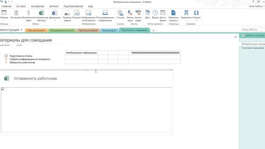This screenshot has width=265, height=149.
Task: Click the Excel icon beside Успеваемость работников
Action: [x=7, y=78]
